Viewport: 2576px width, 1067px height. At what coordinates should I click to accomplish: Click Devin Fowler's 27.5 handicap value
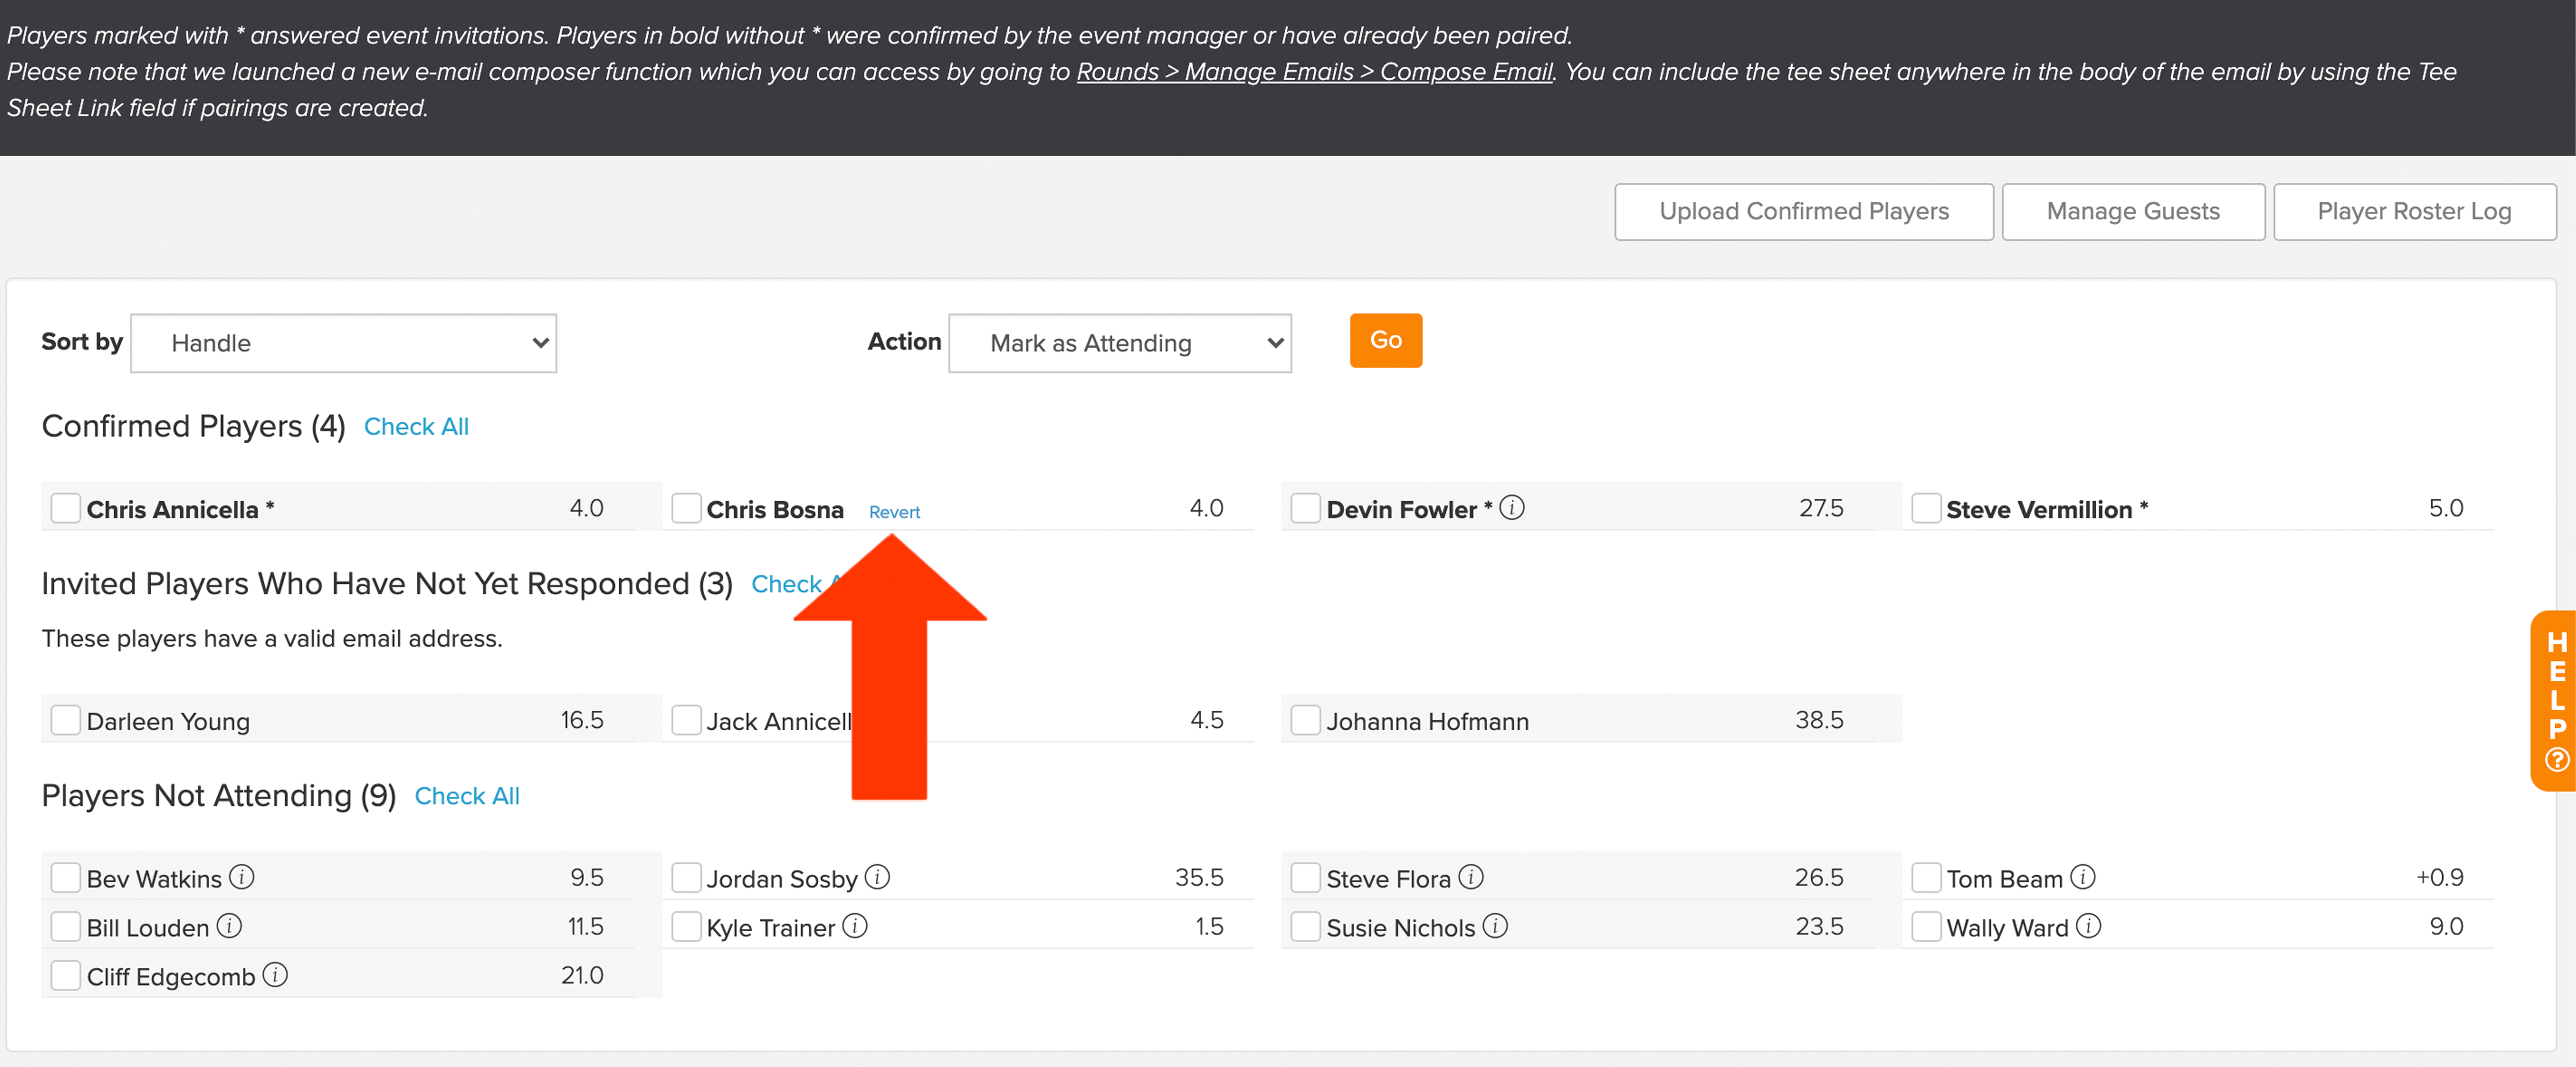1821,508
